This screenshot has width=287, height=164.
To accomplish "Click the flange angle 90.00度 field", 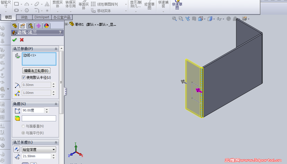I will click(33, 110).
